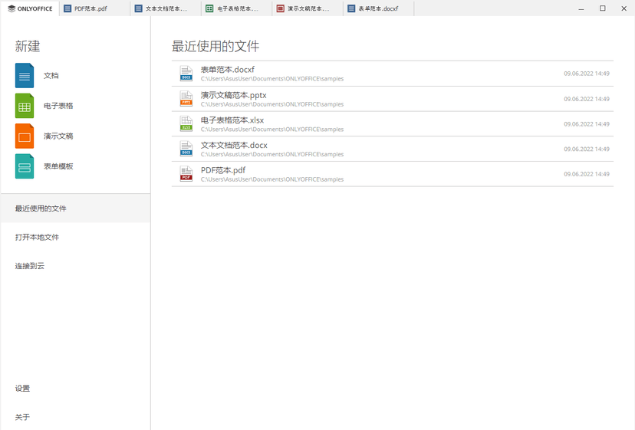
Task: Open recent file 文本文档范本.docx
Action: (393, 149)
